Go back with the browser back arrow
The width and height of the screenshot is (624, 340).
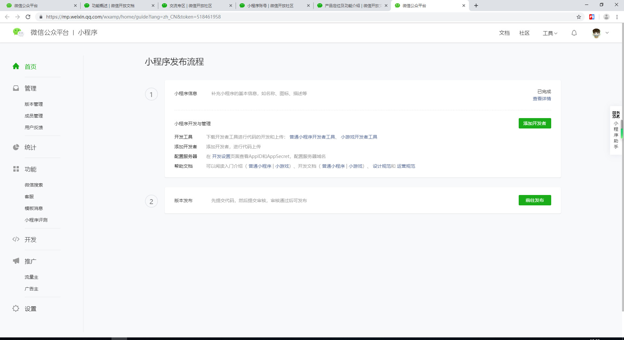tap(7, 17)
